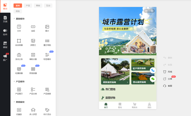Select the 热门营地 heading
The height and width of the screenshot is (116, 191).
click(x=108, y=89)
